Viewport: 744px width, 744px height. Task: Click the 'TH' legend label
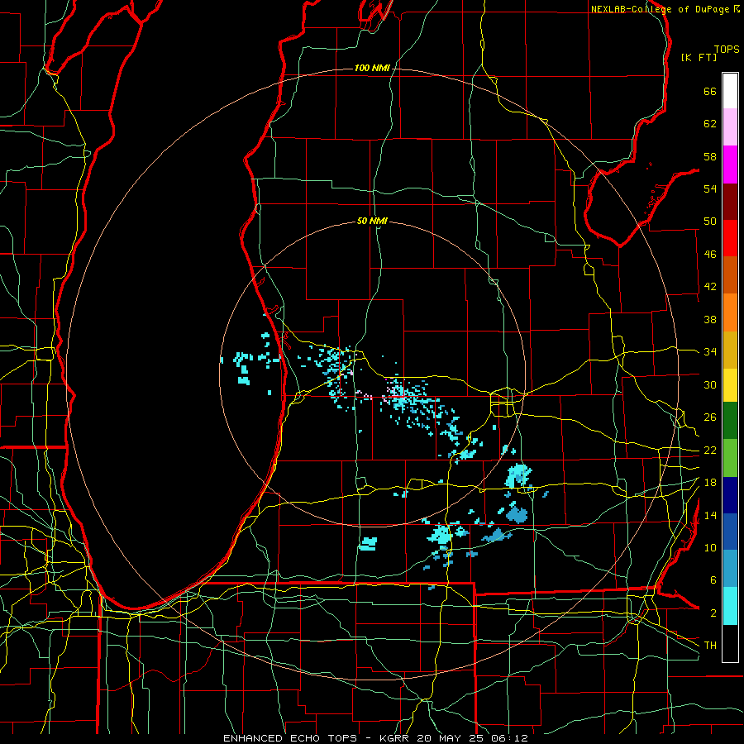click(710, 646)
